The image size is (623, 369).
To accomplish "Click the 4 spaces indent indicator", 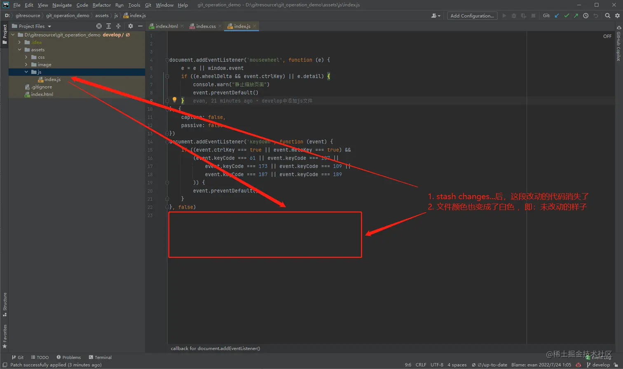I will [457, 365].
